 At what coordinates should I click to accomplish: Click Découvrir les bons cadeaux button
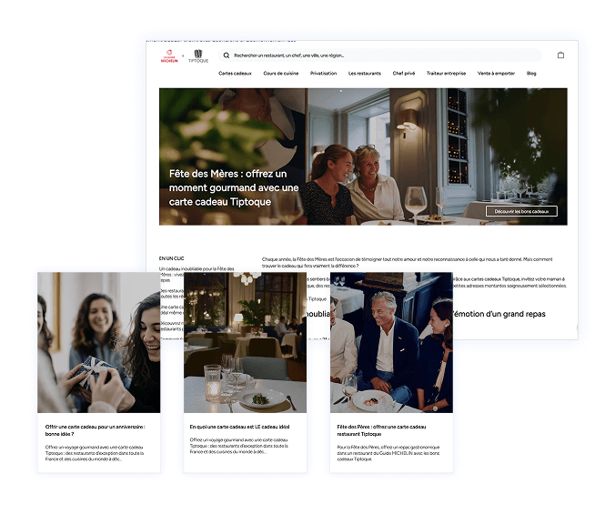point(521,211)
